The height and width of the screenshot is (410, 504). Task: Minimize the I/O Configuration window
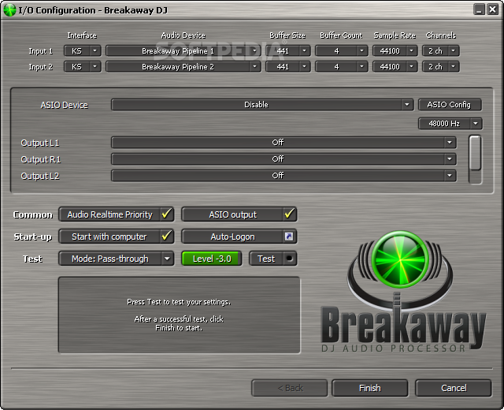click(479, 9)
